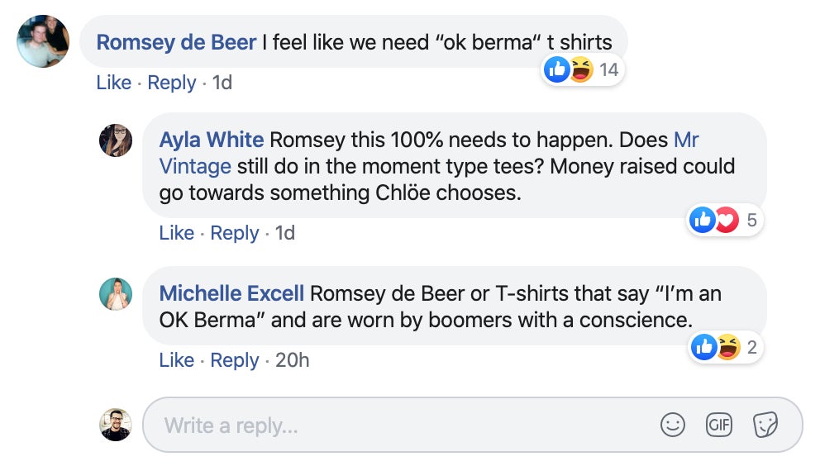Image resolution: width=820 pixels, height=466 pixels.
Task: Reply to Romsey de Beer's comment
Action: pyautogui.click(x=172, y=83)
